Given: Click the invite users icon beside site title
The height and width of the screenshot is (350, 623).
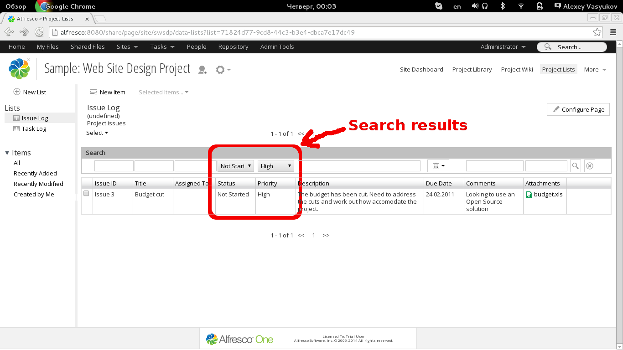Looking at the screenshot, I should pyautogui.click(x=202, y=70).
